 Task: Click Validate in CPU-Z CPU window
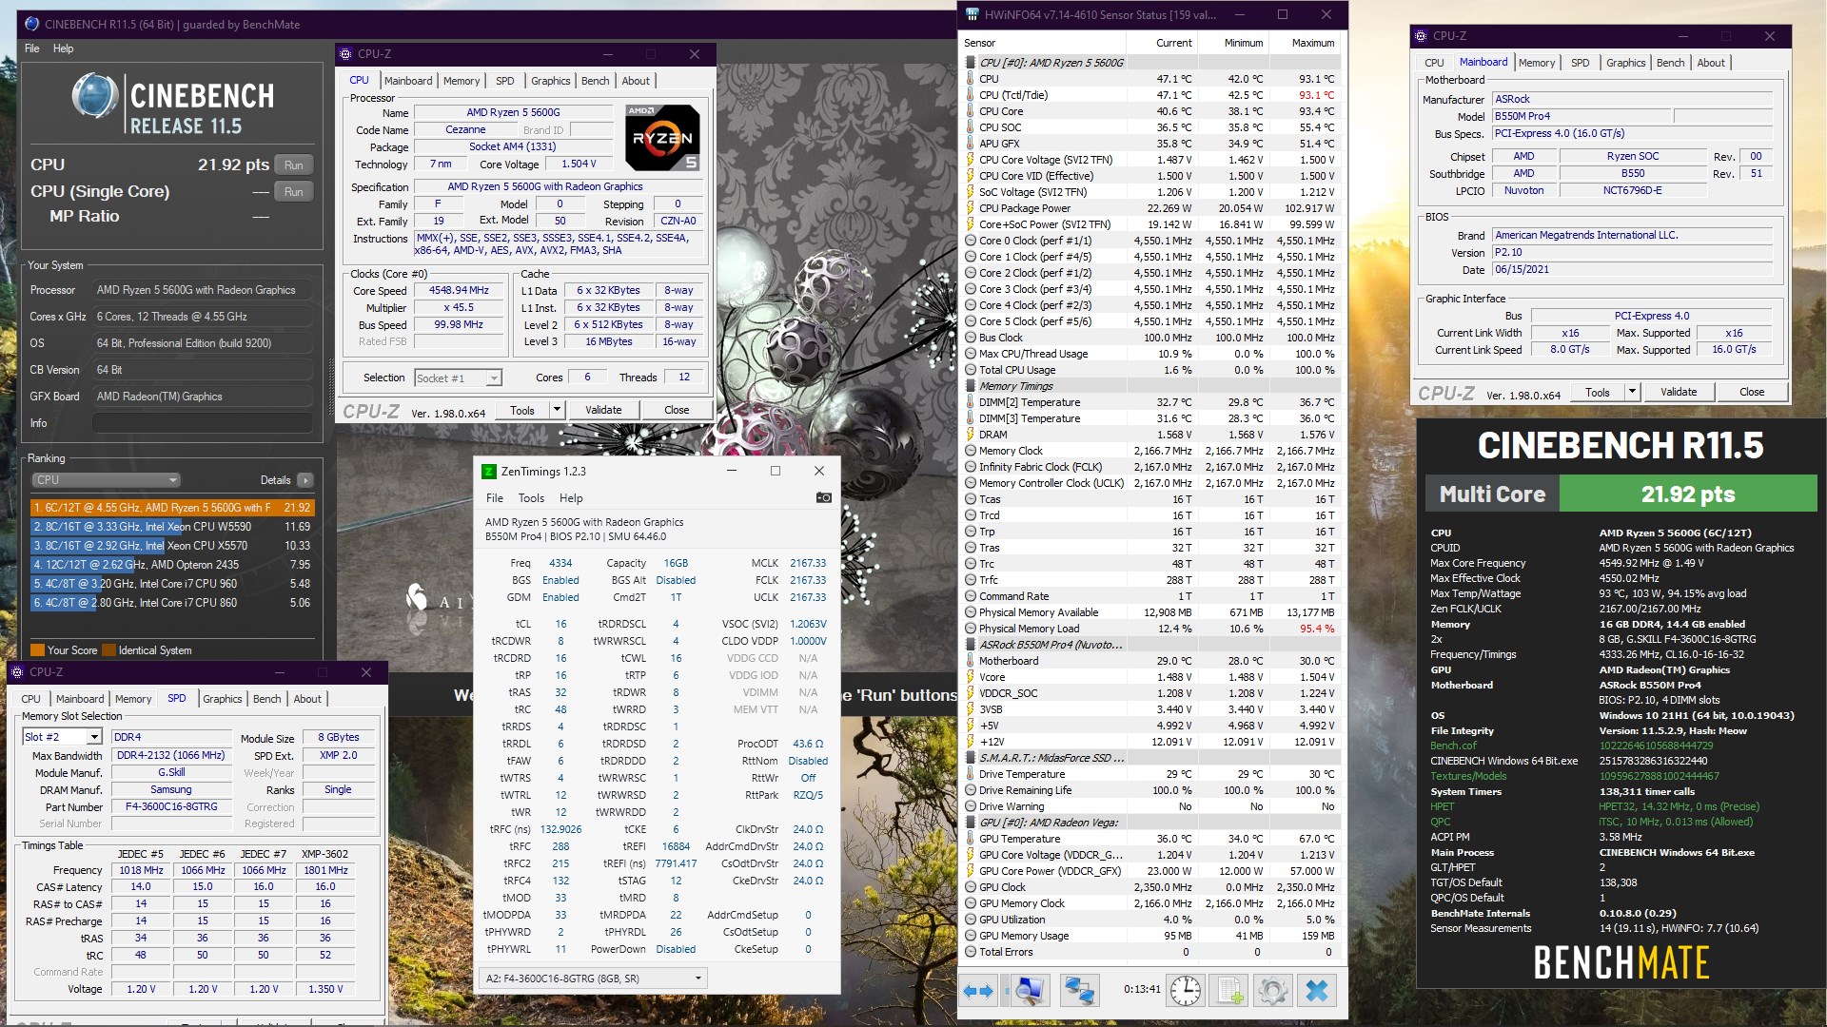[603, 410]
